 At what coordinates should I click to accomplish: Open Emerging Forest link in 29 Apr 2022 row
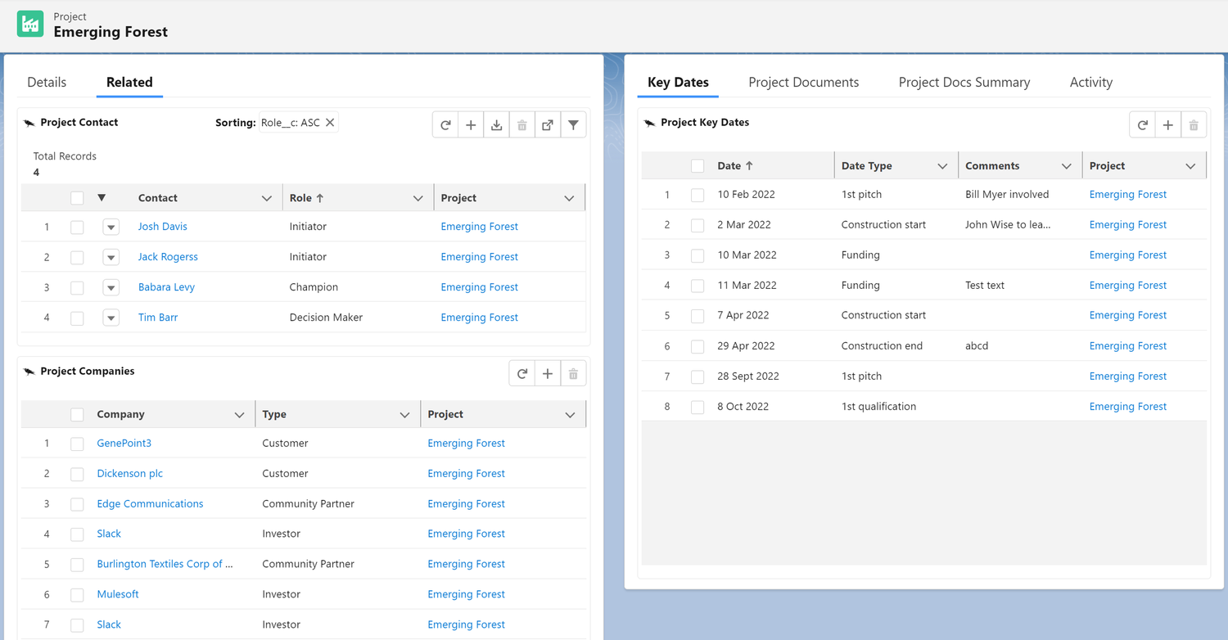[x=1128, y=346]
